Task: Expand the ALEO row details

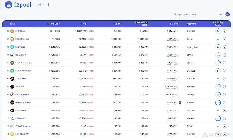Action: 225,78
